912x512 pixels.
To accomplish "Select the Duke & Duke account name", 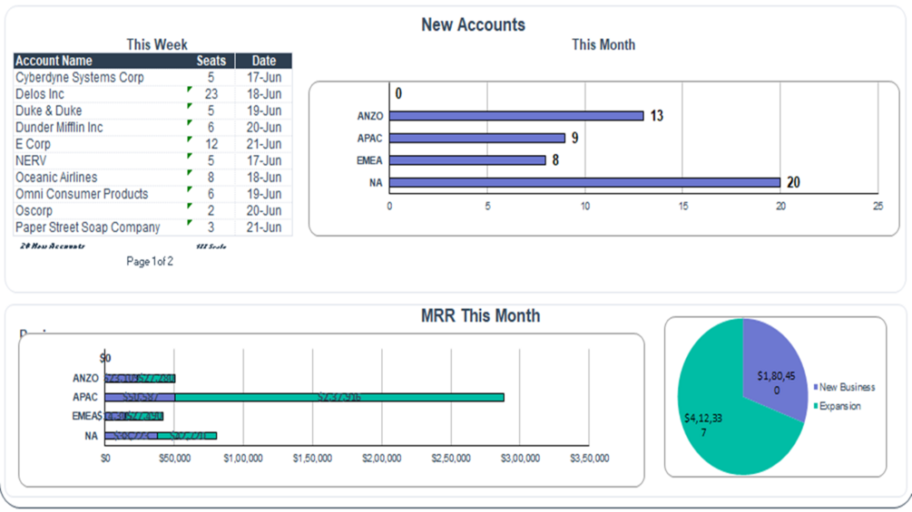I will point(48,111).
